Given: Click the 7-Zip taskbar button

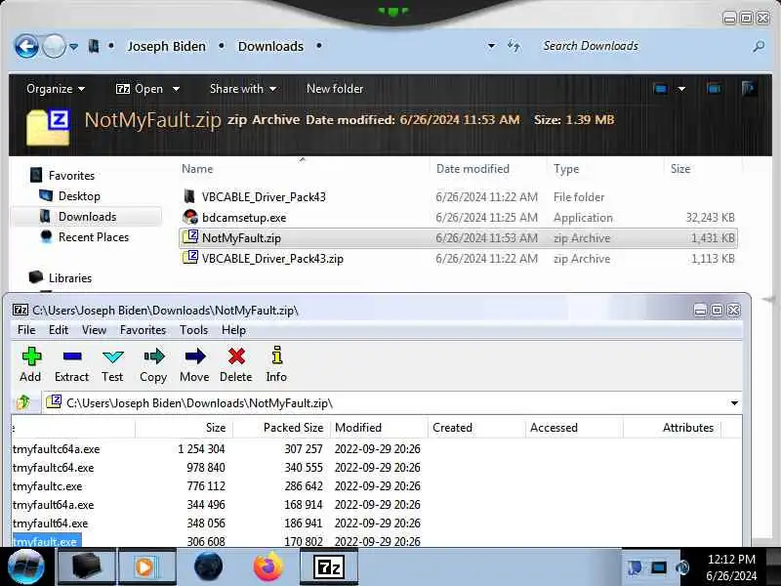Looking at the screenshot, I should pos(329,566).
